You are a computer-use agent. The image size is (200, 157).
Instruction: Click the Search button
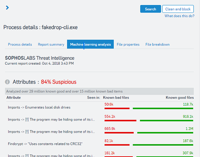[150, 9]
